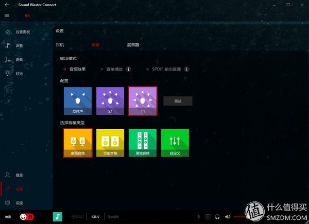Select the 5.1 surround configuration tile

pyautogui.click(x=110, y=101)
